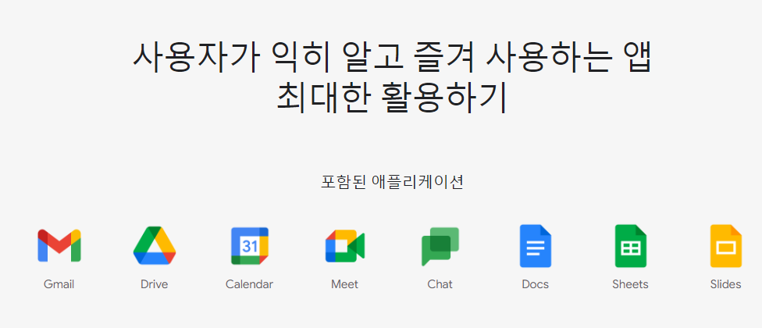Click the heading line '최대한 활용하기'
The width and height of the screenshot is (762, 328).
click(392, 97)
